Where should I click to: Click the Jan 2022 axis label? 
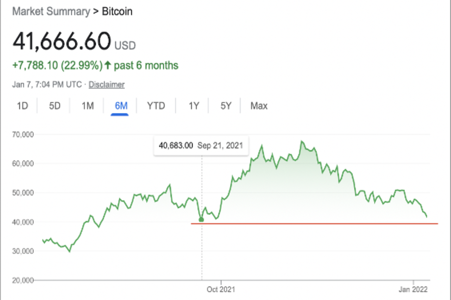pyautogui.click(x=417, y=289)
